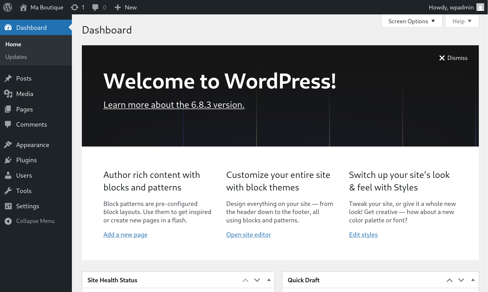Open the Help dropdown tab

click(462, 21)
